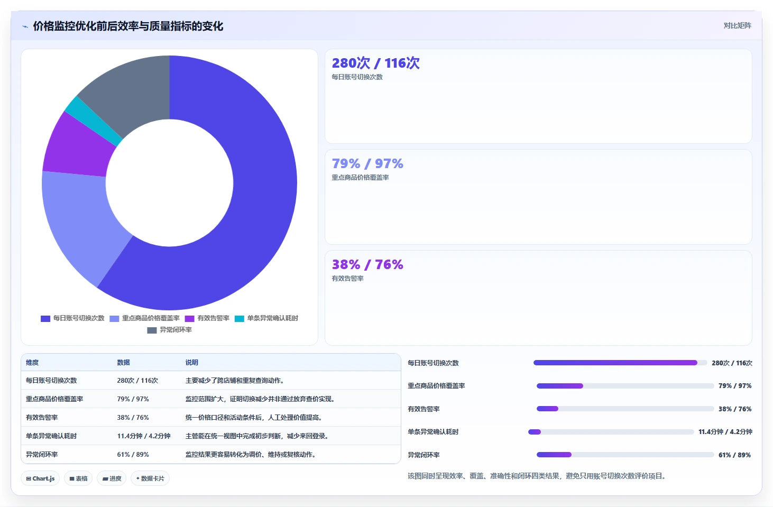Click the 数据卡片 tag chip
The image size is (773, 507).
[x=150, y=478]
